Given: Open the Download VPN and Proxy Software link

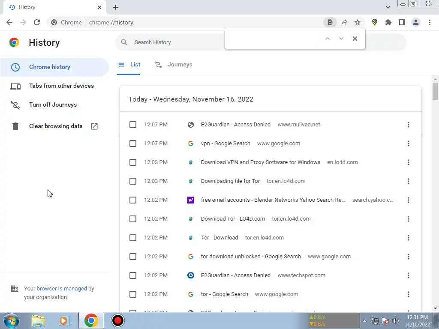Looking at the screenshot, I should click(x=260, y=162).
